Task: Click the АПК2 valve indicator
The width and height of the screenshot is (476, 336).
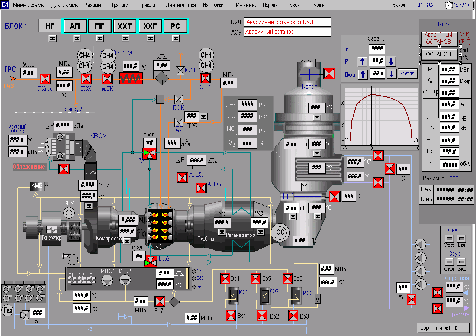Action: [201, 188]
